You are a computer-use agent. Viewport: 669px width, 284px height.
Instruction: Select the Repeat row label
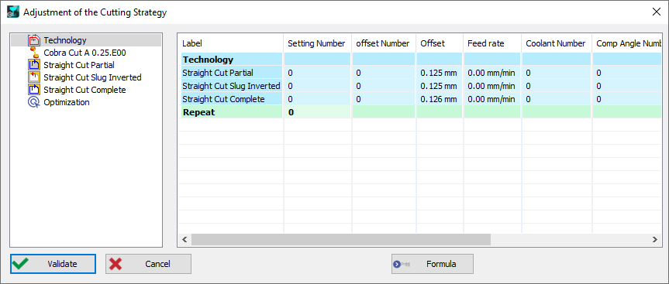(x=232, y=112)
